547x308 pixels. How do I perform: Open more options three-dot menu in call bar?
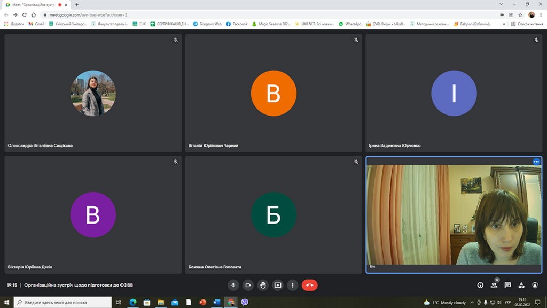pyautogui.click(x=293, y=285)
